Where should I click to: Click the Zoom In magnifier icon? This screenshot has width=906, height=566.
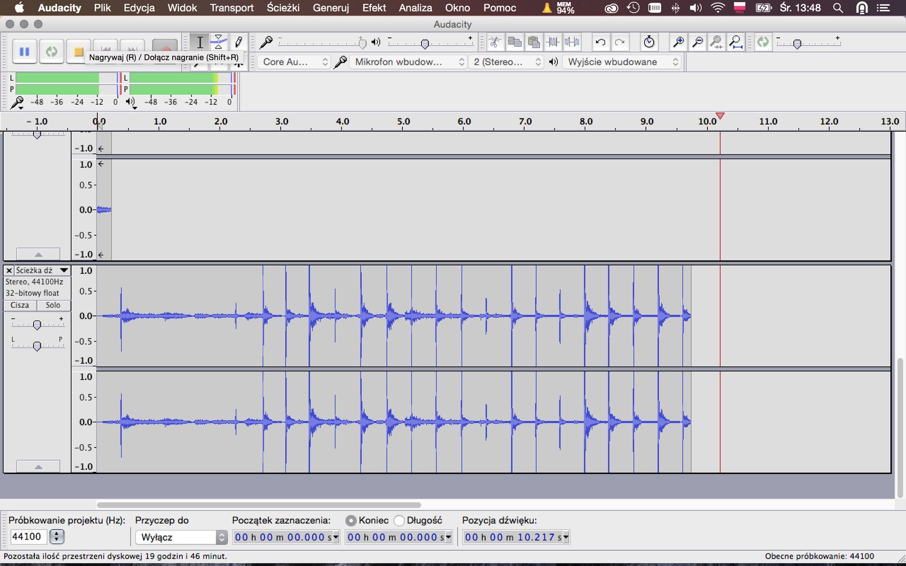[678, 42]
